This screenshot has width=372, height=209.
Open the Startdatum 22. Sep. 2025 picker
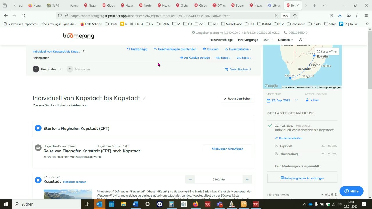282,100
